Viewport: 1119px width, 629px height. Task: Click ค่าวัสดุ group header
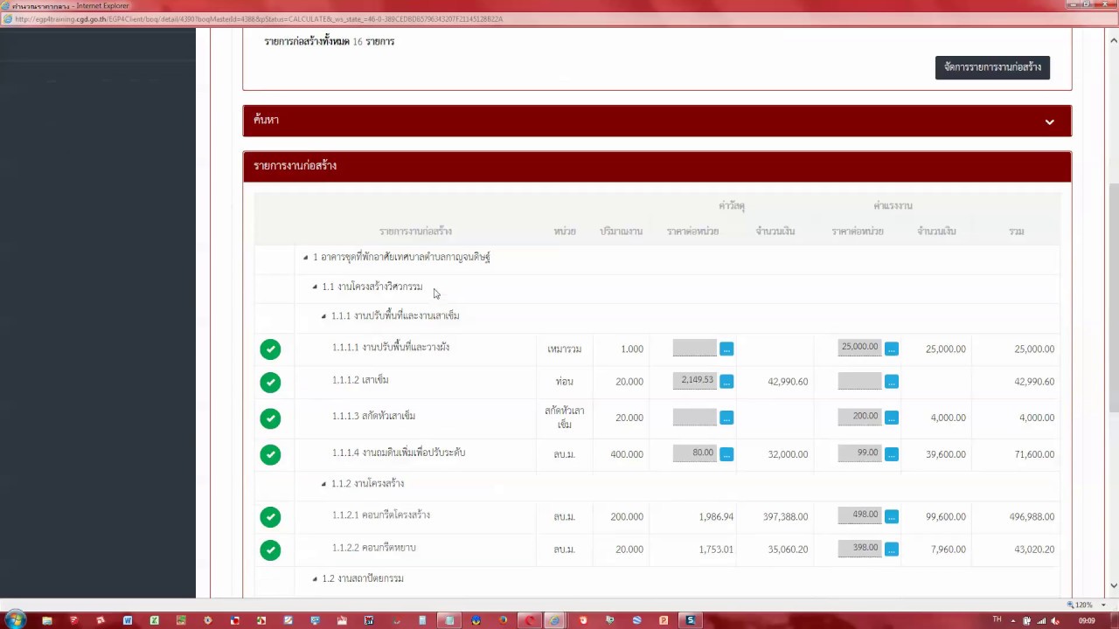732,206
